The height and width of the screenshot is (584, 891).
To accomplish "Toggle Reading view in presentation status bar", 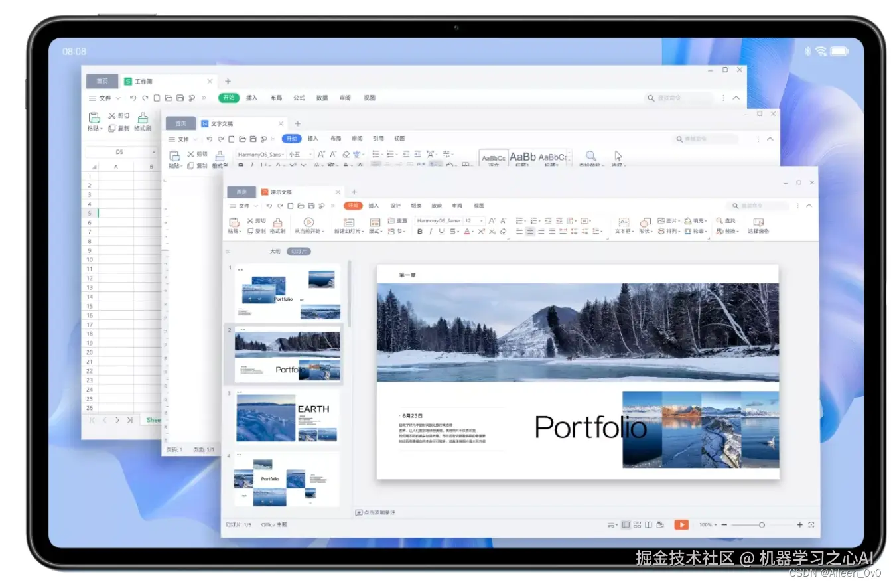I will (648, 524).
